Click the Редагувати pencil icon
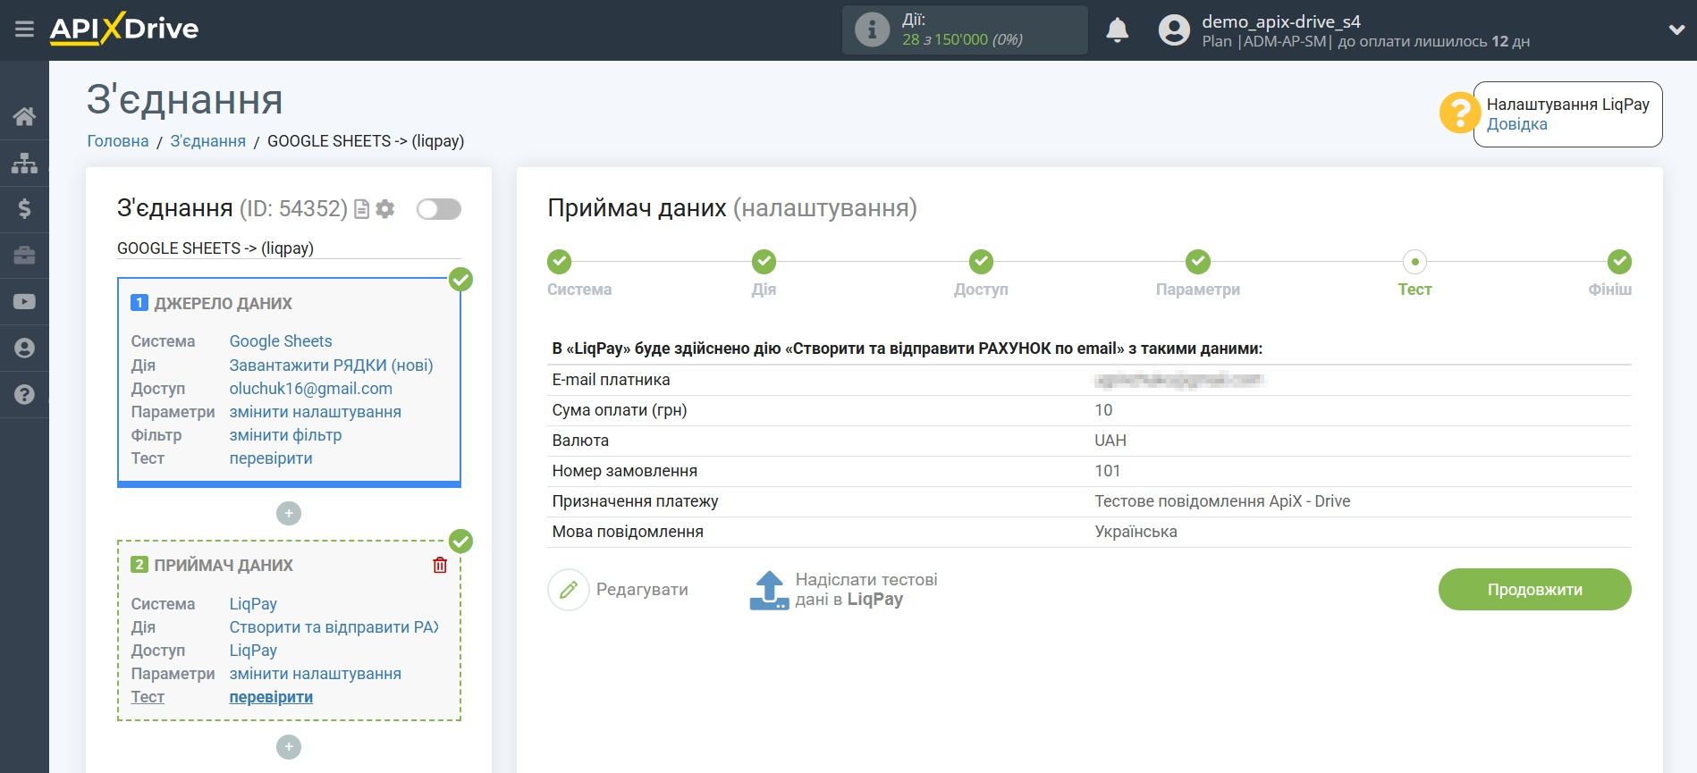 tap(569, 590)
